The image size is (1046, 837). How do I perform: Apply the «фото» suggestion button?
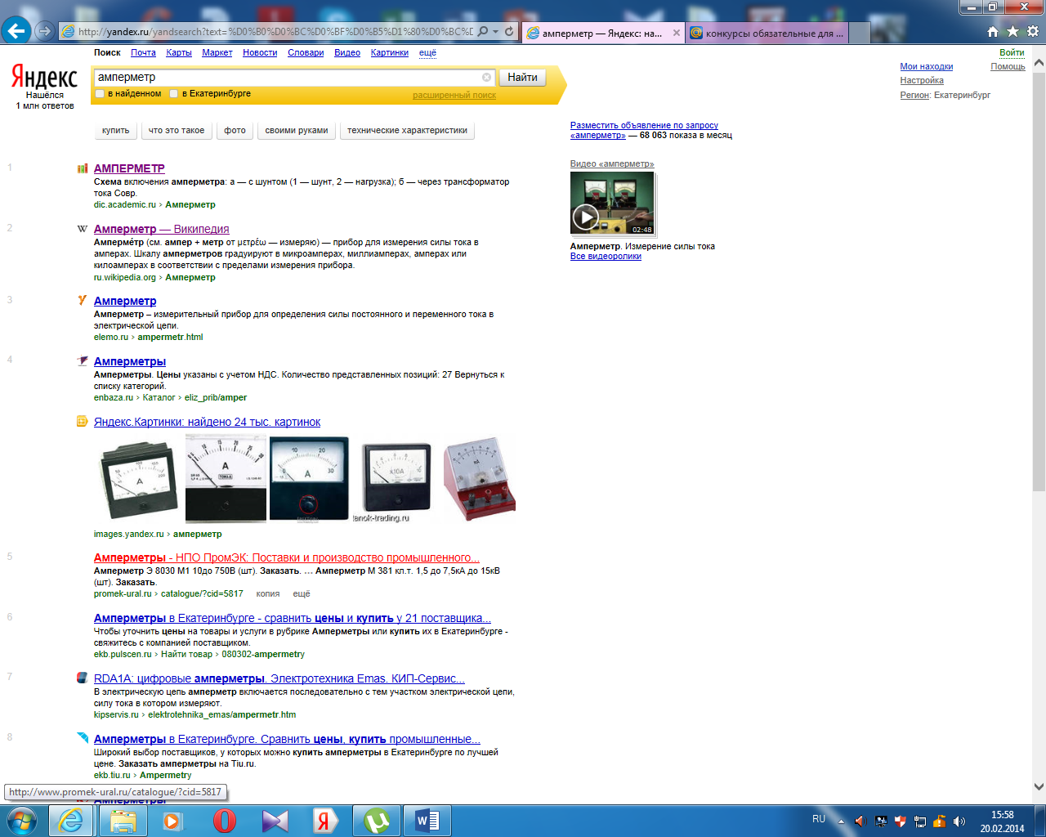point(235,131)
